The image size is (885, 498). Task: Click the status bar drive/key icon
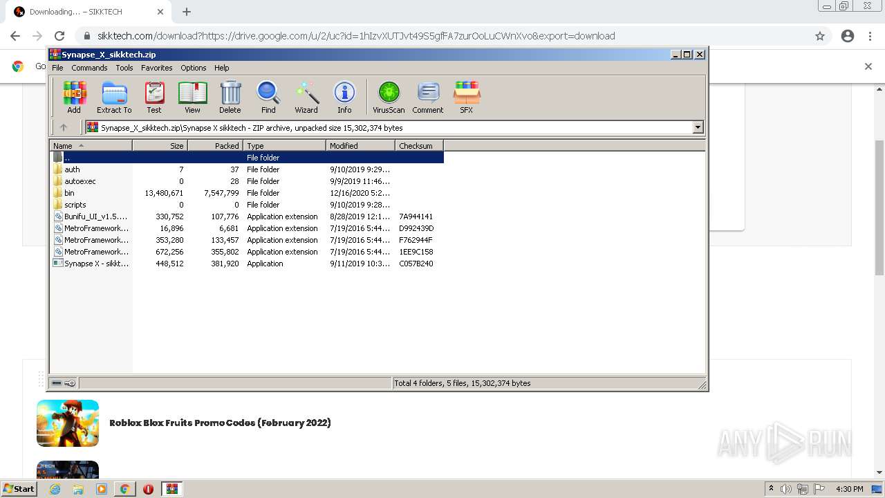pos(64,383)
